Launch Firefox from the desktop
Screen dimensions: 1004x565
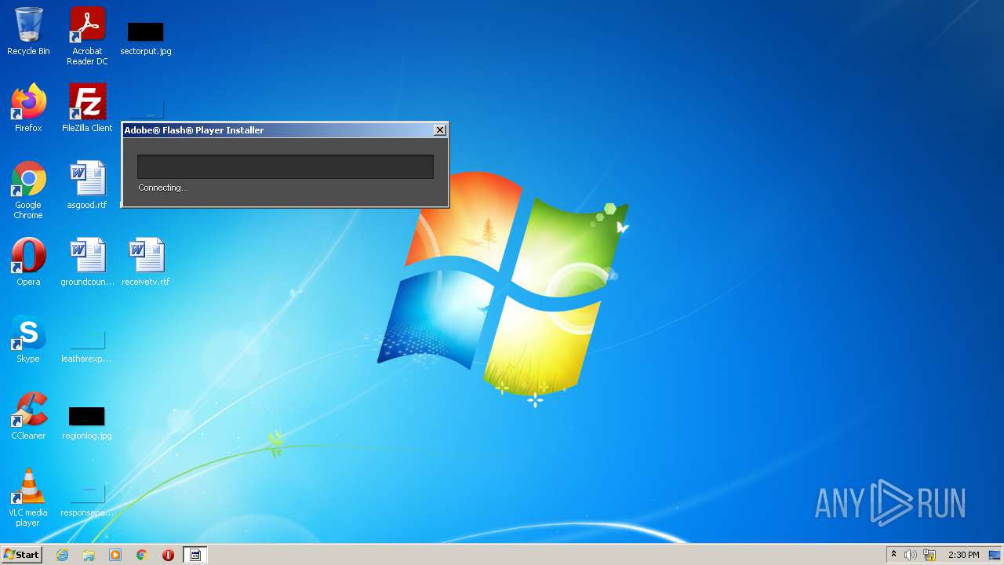pyautogui.click(x=28, y=108)
